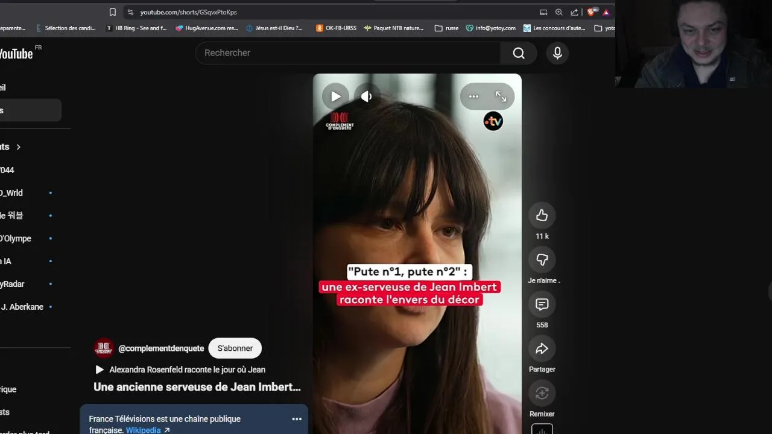Share this Short via Partager

[542, 349]
